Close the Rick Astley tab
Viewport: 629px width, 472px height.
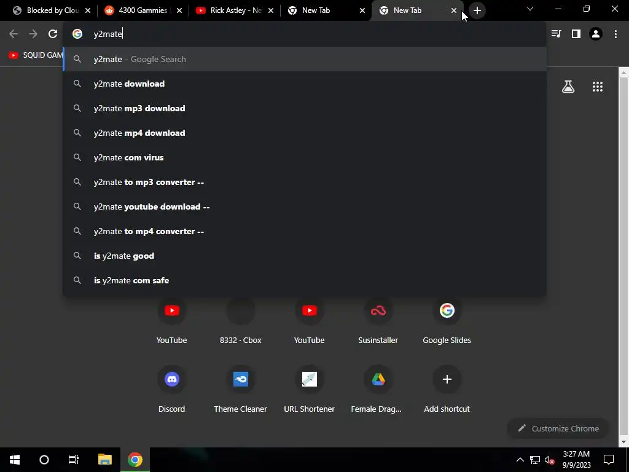tap(271, 11)
